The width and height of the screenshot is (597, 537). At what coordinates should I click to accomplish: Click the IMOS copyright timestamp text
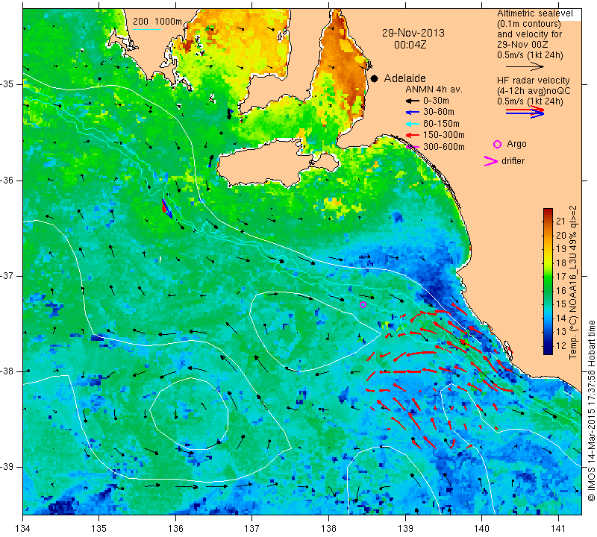pyautogui.click(x=591, y=411)
